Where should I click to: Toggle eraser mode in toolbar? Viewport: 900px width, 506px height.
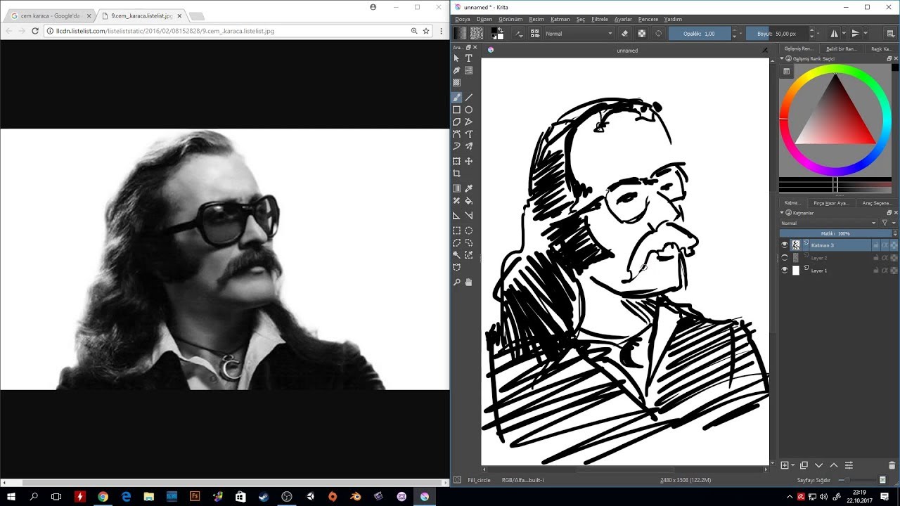[625, 33]
